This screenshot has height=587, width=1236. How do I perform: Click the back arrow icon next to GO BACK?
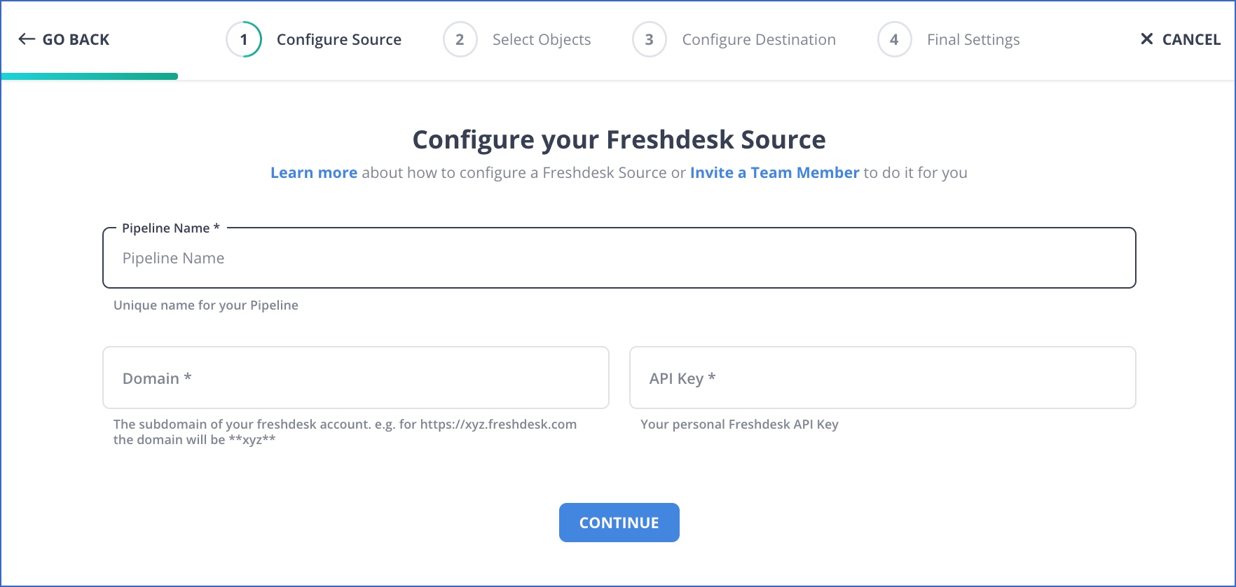(x=25, y=39)
